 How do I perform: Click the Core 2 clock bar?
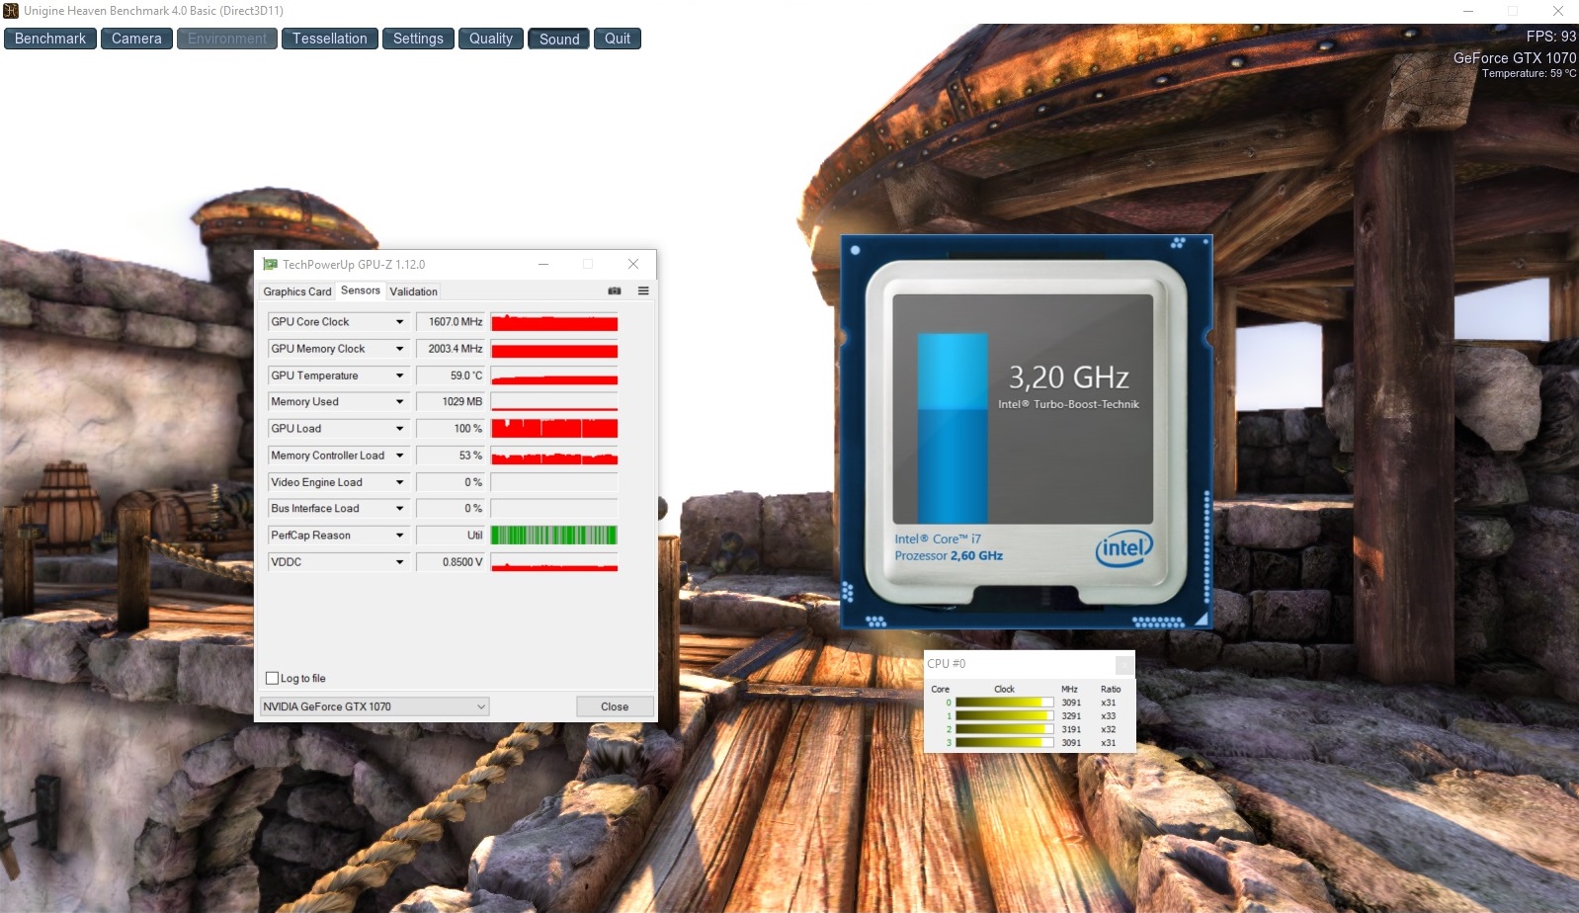(x=1004, y=729)
